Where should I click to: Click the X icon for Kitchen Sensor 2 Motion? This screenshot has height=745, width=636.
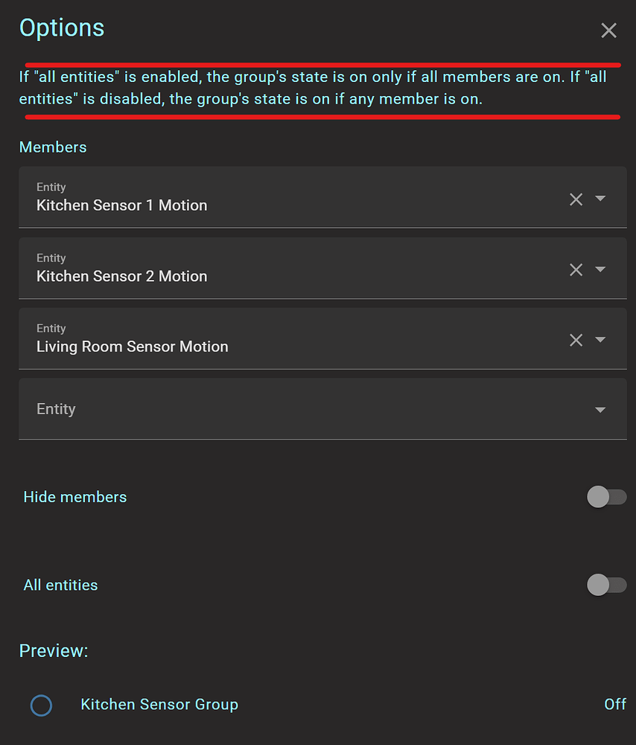(x=576, y=269)
